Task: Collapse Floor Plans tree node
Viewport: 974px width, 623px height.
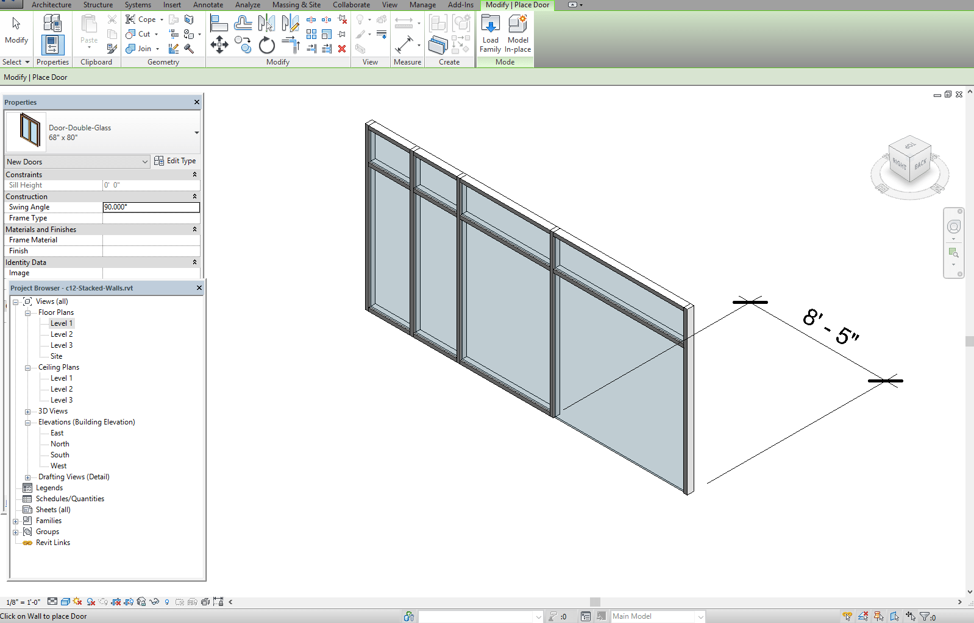Action: point(27,313)
